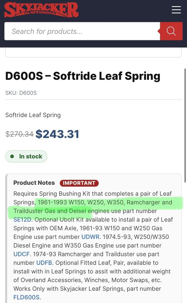Click the green dot in stock indicator
This screenshot has width=187, height=303.
pos(12,157)
